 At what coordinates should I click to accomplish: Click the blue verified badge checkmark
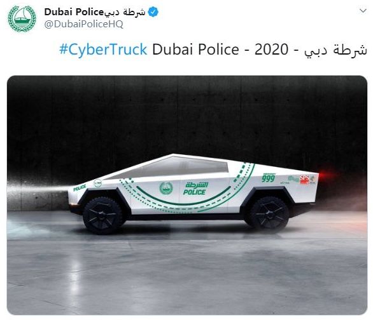tap(153, 12)
